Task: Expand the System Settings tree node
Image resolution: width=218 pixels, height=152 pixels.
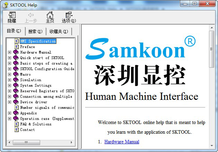Action: (x=9, y=85)
